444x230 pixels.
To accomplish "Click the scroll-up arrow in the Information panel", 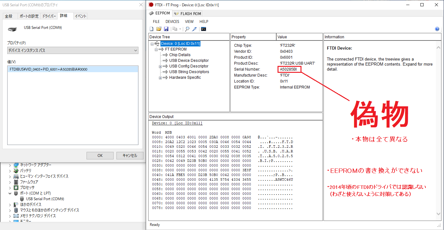I will 439,48.
